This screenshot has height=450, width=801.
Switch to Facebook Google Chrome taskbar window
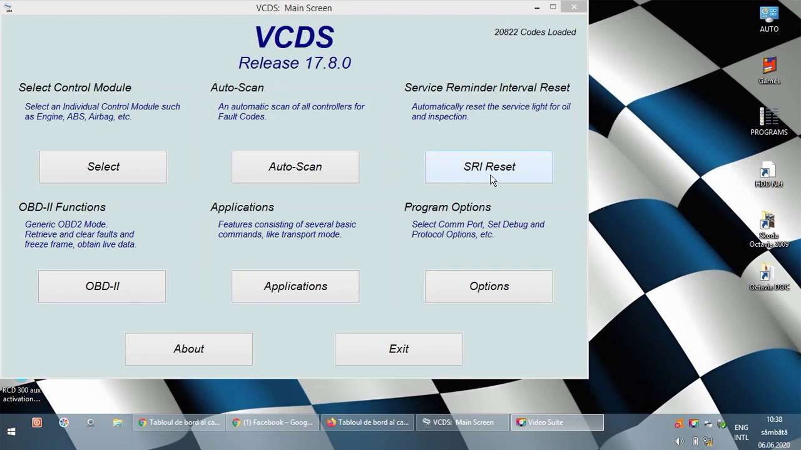pyautogui.click(x=273, y=422)
